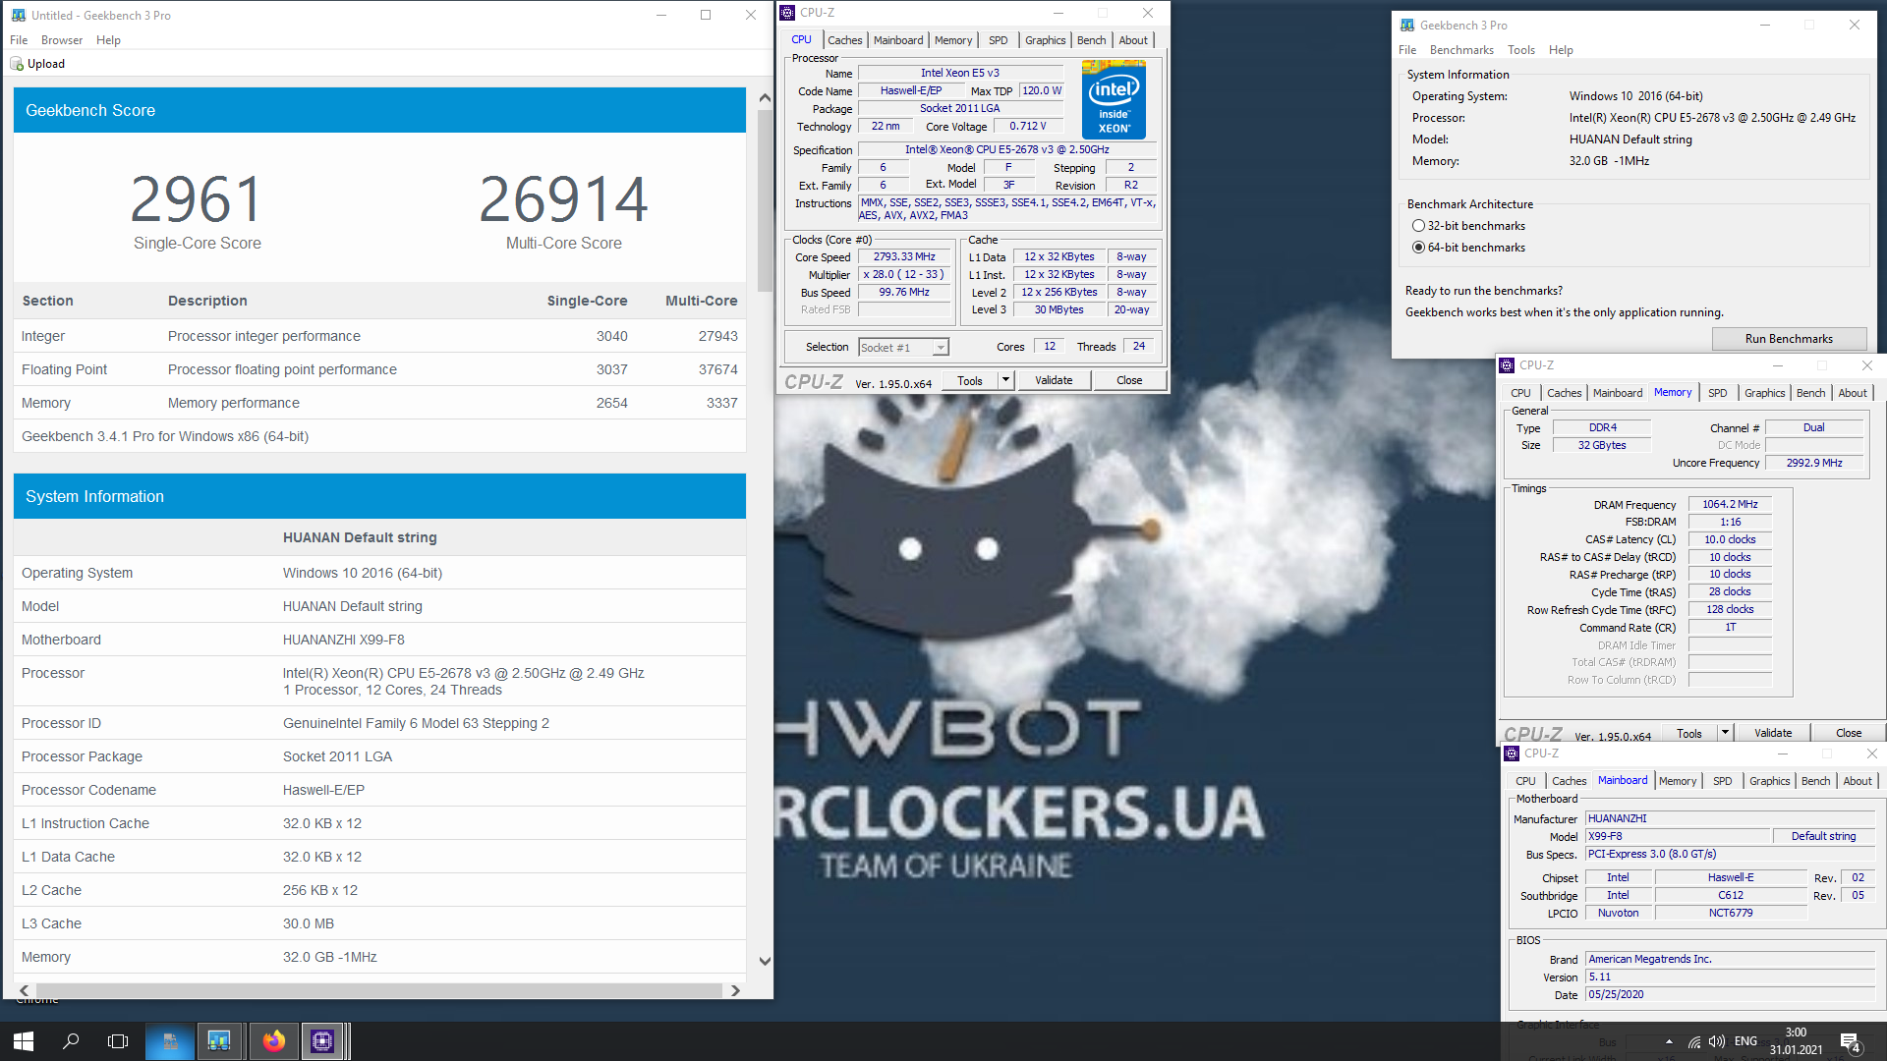Image resolution: width=1887 pixels, height=1061 pixels.
Task: Open the Tools dropdown arrow in CPU-Z Memory window
Action: tap(1724, 733)
